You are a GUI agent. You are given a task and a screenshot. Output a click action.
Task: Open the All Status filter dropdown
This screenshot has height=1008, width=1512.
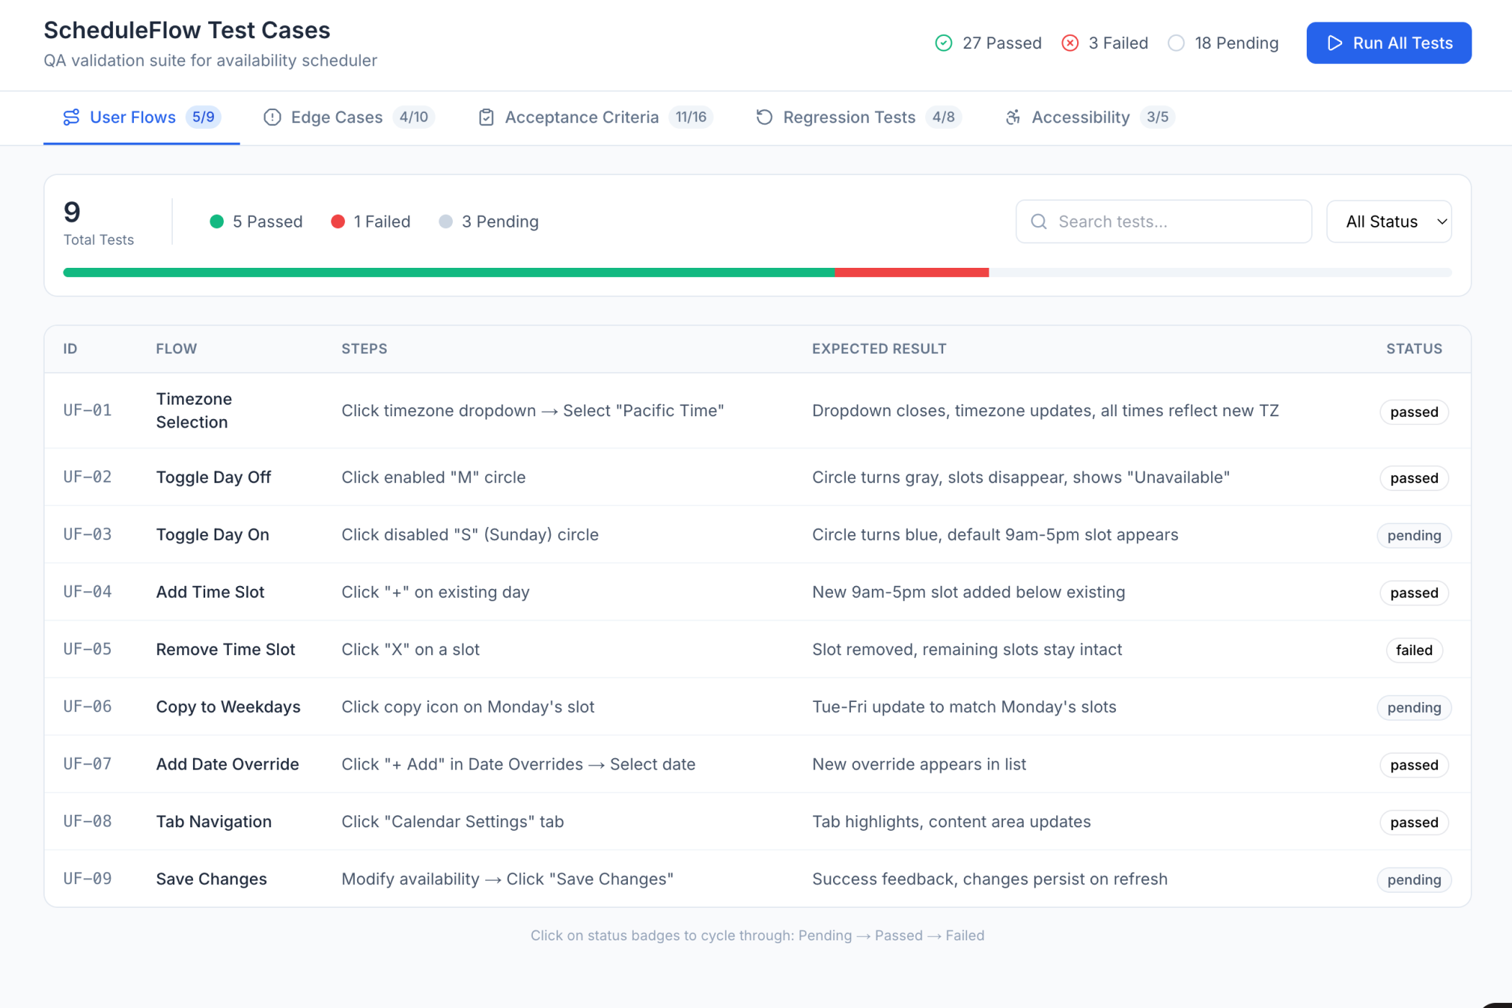point(1389,221)
